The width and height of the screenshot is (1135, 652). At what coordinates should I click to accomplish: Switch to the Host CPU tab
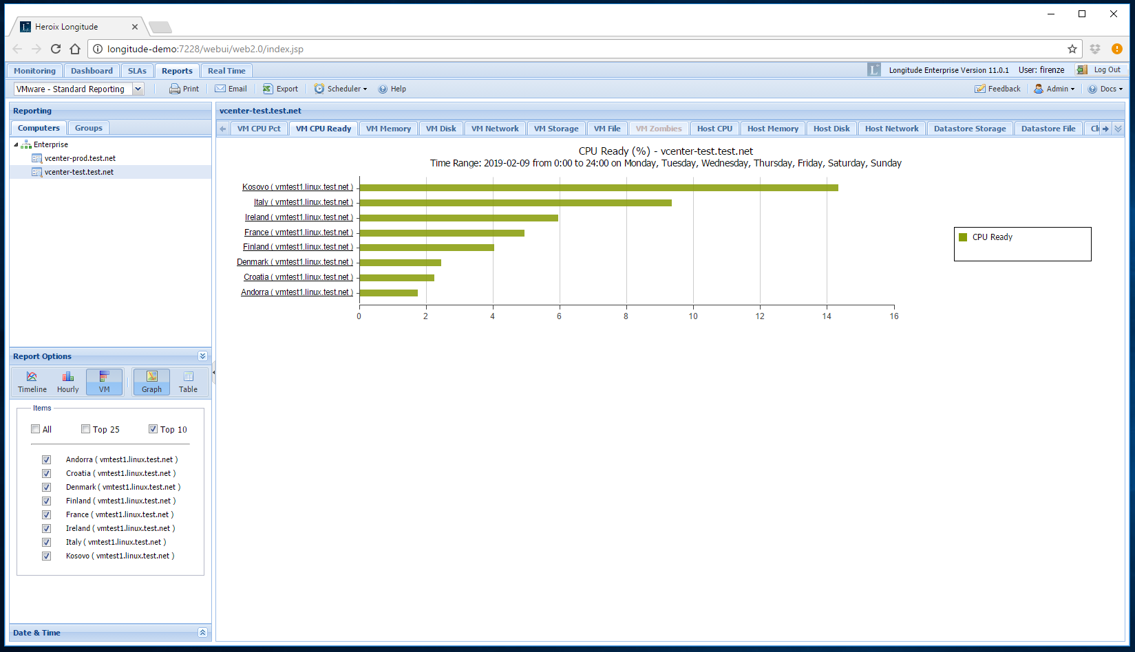[714, 129]
